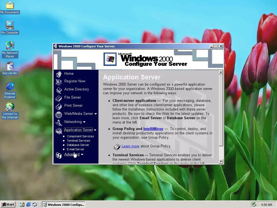The image size is (277, 208).
Task: Click the Application Server icon in sidebar
Action: pos(59,131)
